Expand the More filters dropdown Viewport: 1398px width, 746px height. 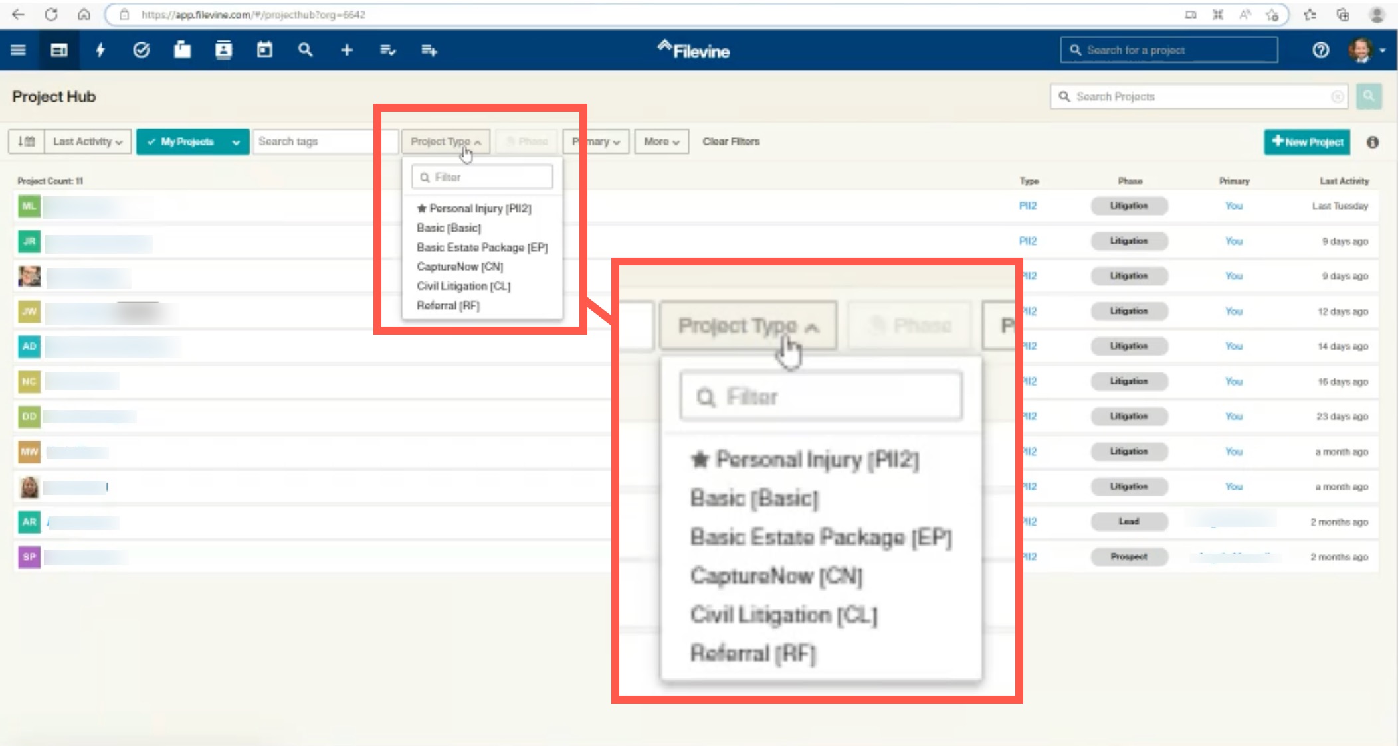tap(661, 142)
